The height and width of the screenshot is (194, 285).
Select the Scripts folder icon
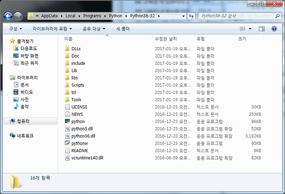pyautogui.click(x=67, y=85)
